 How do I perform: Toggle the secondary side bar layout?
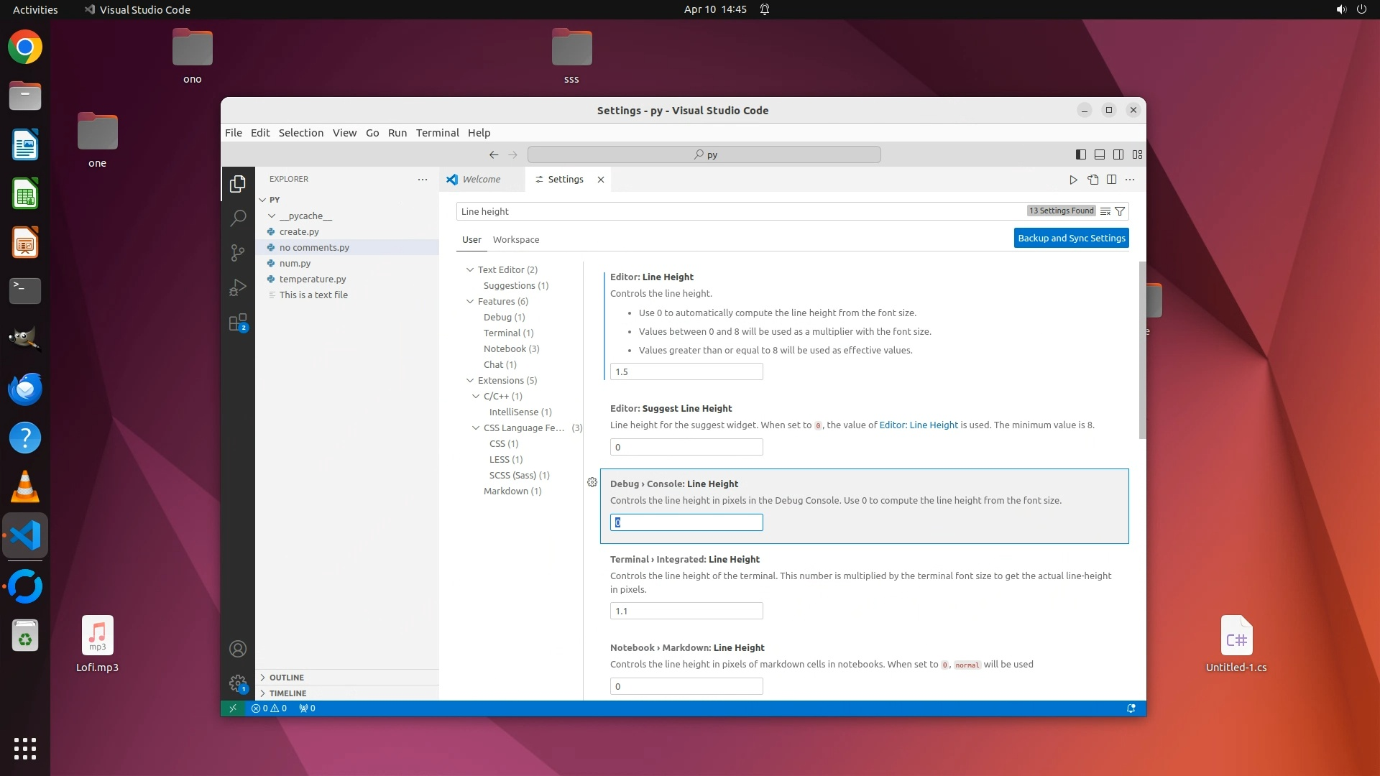(x=1118, y=154)
